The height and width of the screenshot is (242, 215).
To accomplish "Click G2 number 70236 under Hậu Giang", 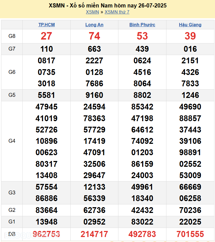I will point(190,210).
